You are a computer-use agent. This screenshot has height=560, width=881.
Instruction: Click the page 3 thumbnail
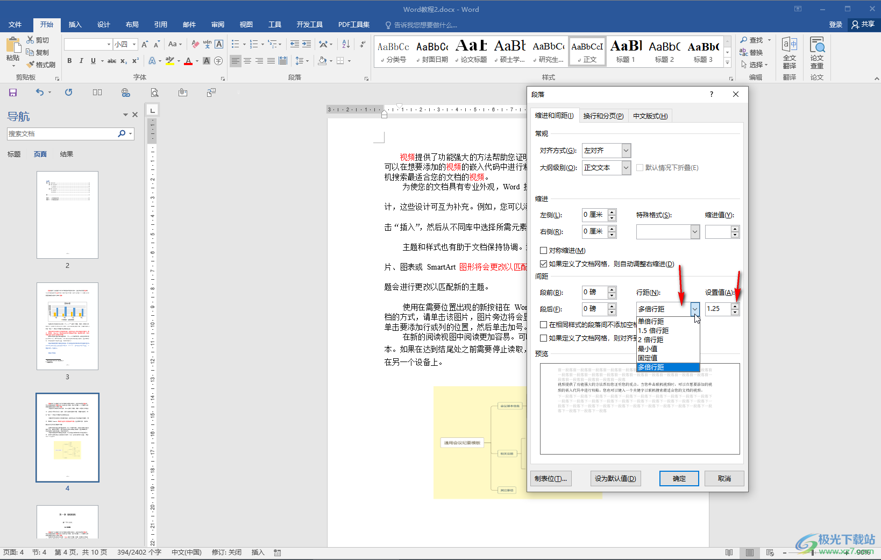67,326
